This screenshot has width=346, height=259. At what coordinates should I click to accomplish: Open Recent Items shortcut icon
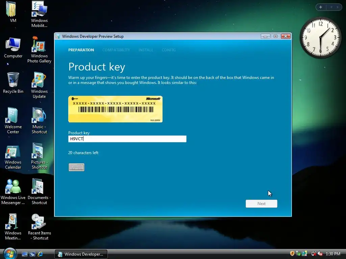click(39, 227)
